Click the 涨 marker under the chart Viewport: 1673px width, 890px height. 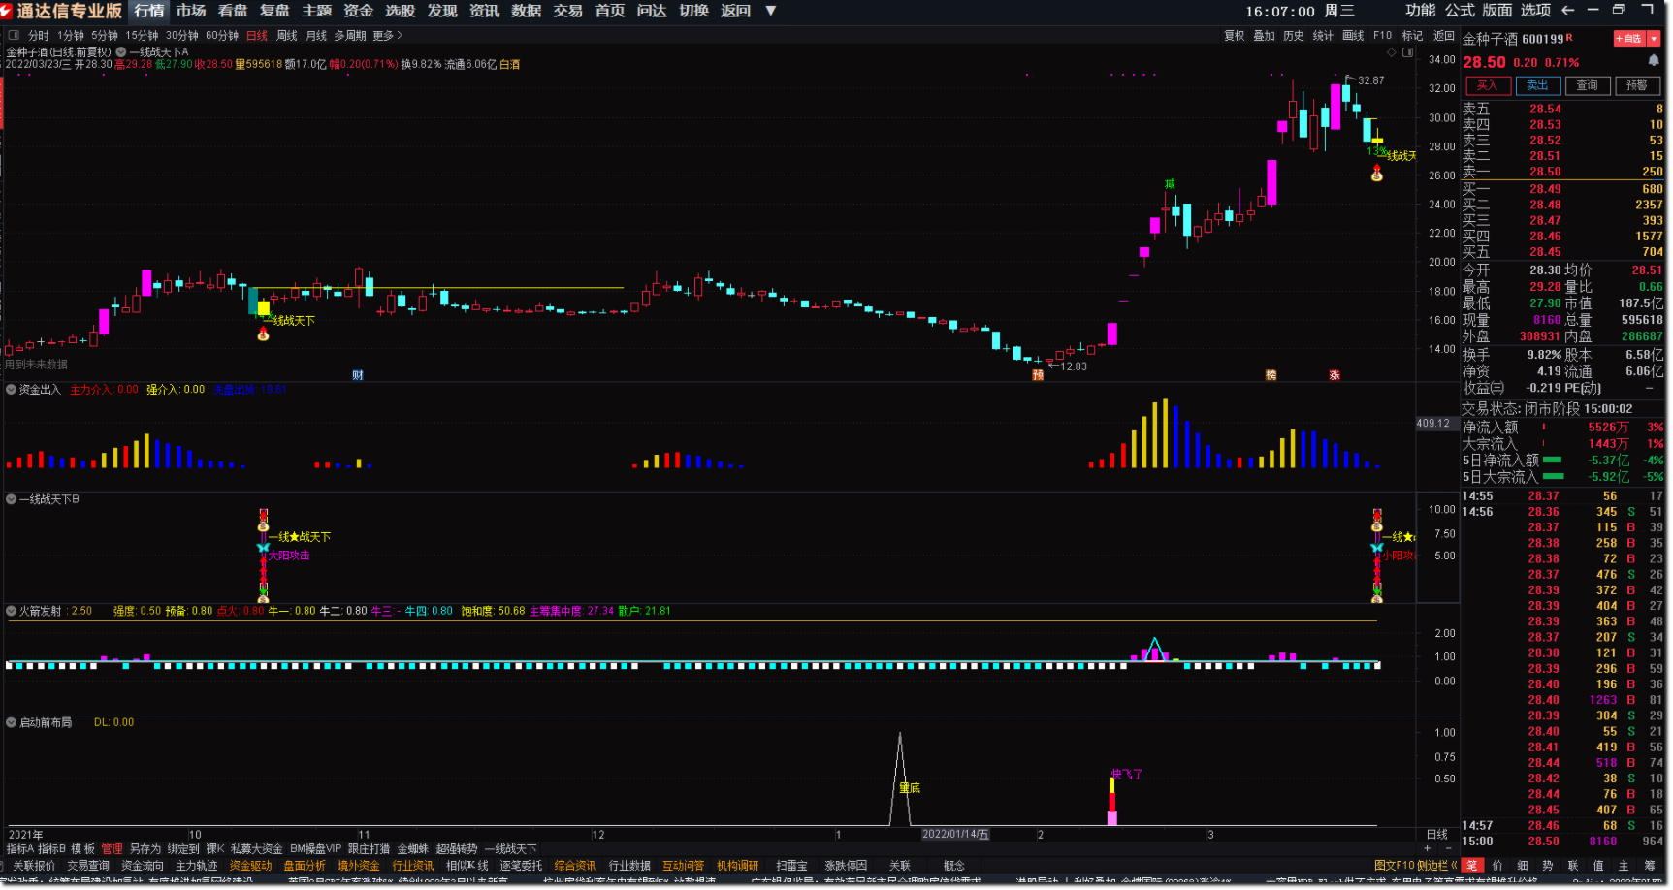[1335, 375]
